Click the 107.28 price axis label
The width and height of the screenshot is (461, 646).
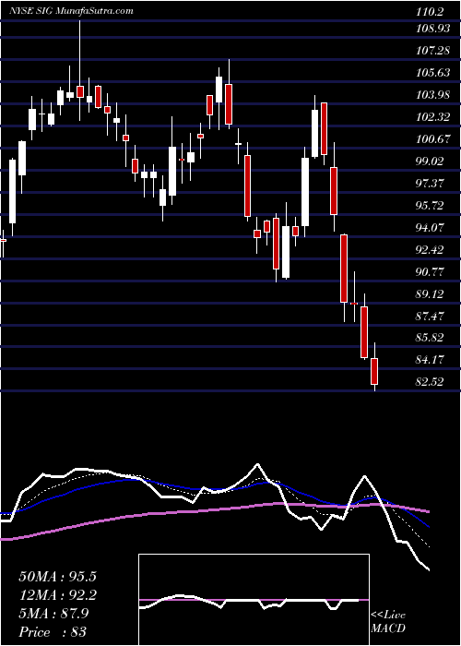point(433,51)
